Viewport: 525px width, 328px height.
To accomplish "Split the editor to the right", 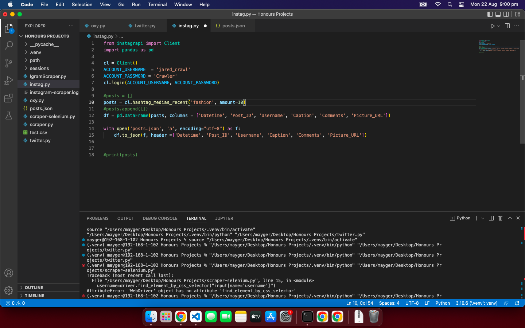I will click(x=507, y=26).
